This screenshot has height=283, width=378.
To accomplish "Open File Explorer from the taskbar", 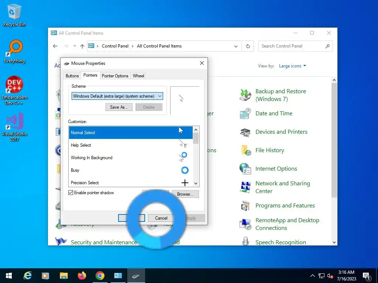I will pos(63,276).
